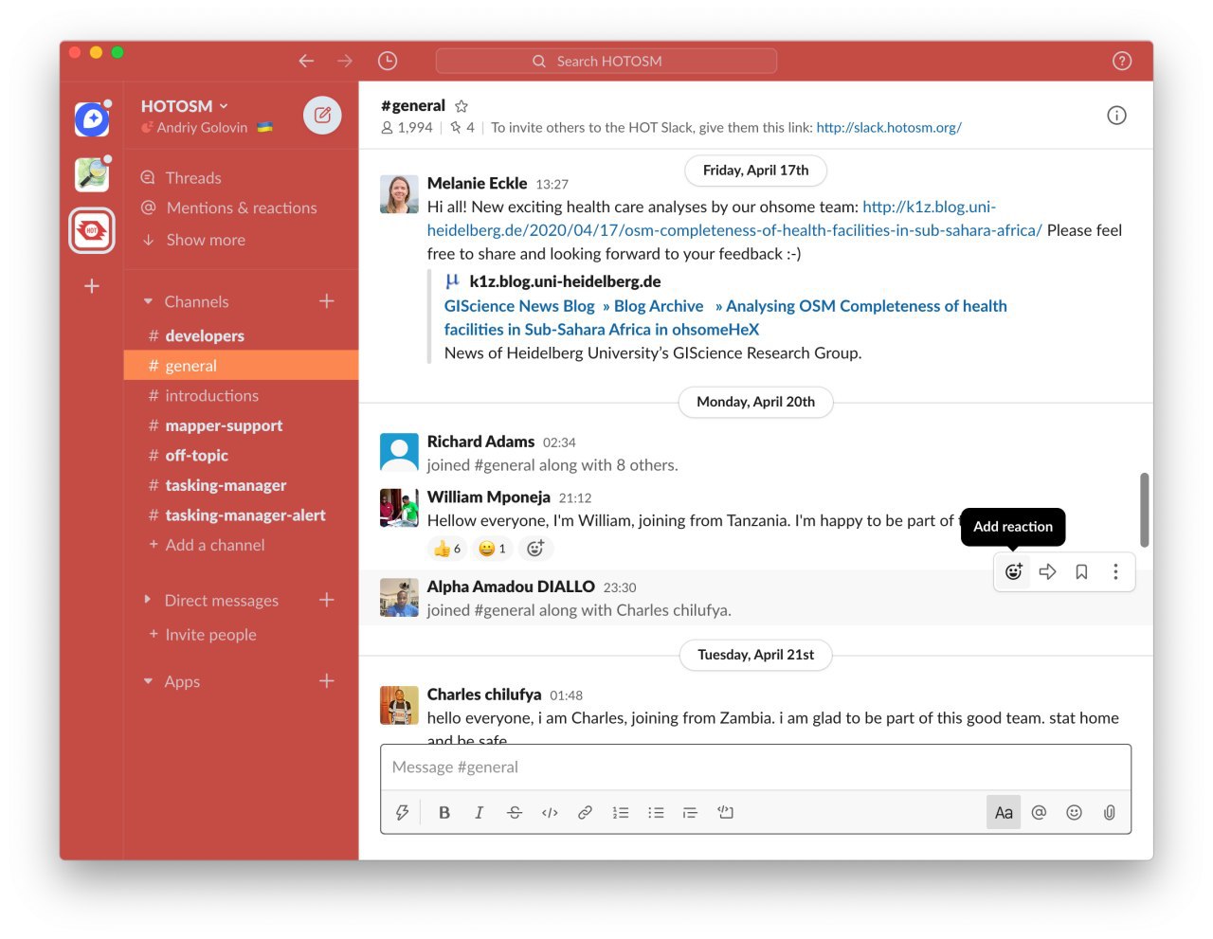Toggle blockquote formatting
This screenshot has height=939, width=1213.
tap(690, 812)
